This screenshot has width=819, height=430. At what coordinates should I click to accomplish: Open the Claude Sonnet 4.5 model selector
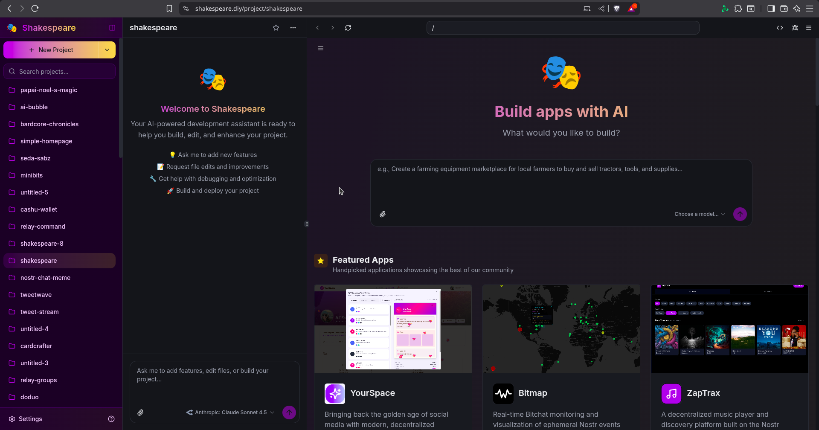(230, 413)
